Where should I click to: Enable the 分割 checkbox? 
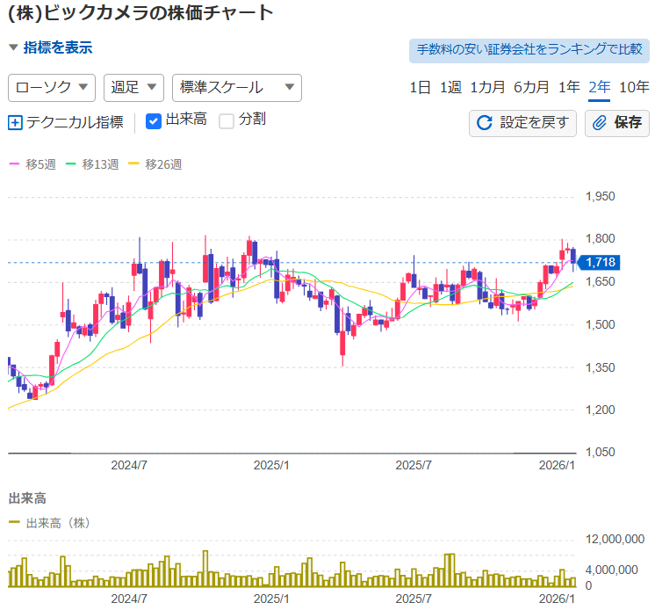pos(227,121)
